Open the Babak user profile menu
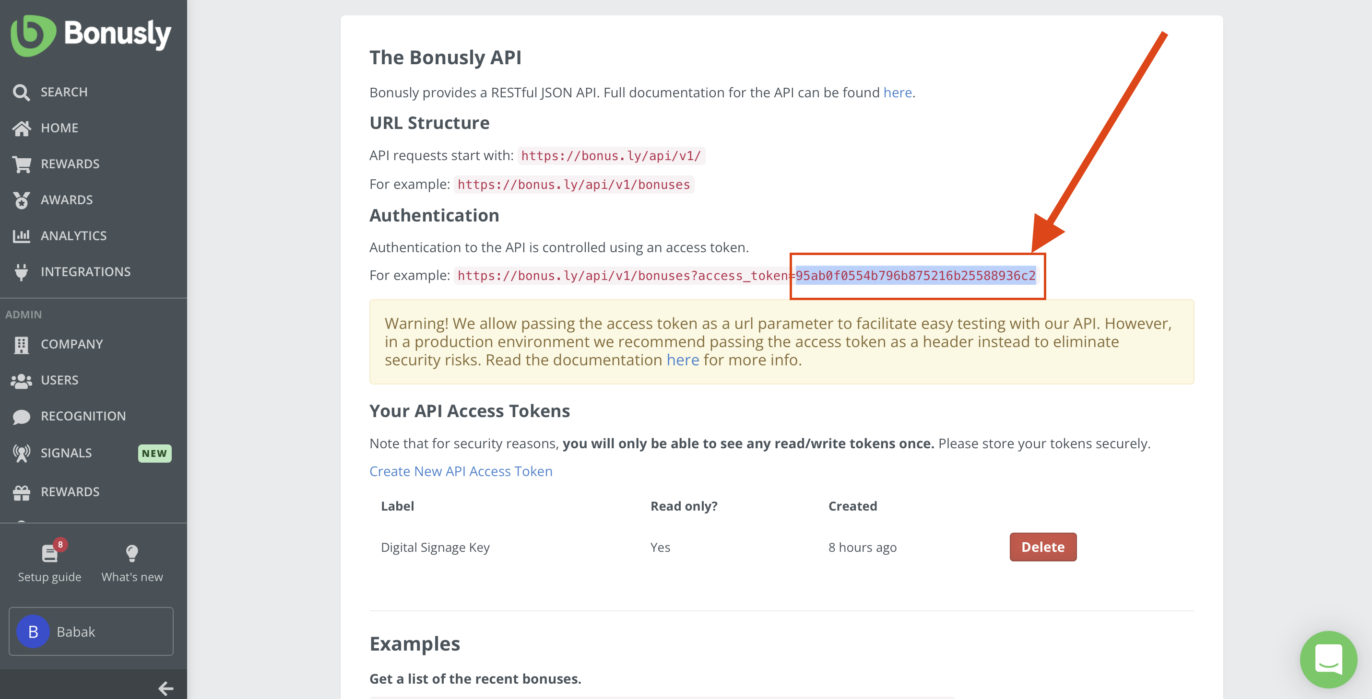The height and width of the screenshot is (699, 1372). pos(91,631)
